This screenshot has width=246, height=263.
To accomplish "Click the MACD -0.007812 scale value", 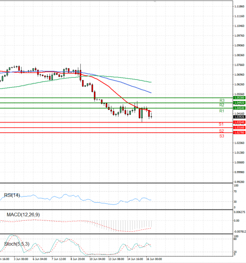I will 240,232.
